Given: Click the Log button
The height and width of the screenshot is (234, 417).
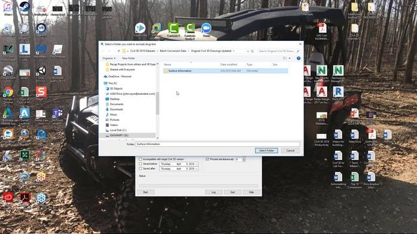Looking at the screenshot, I should 214,192.
